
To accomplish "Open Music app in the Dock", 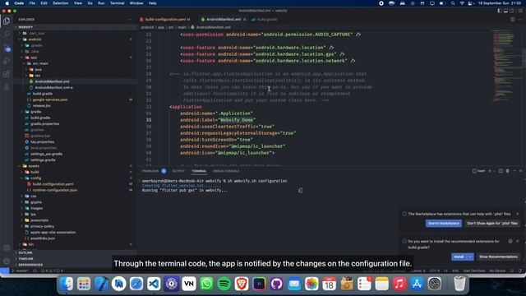I will [399, 284].
